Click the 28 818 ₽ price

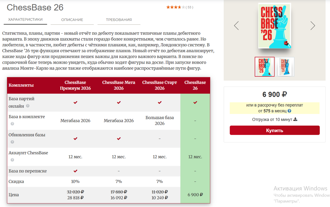(x=75, y=198)
